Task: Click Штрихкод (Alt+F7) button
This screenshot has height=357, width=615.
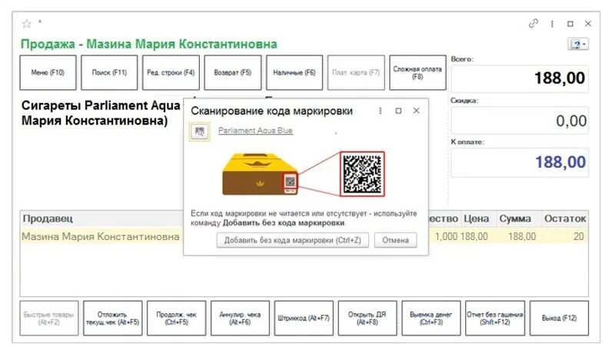Action: (304, 319)
